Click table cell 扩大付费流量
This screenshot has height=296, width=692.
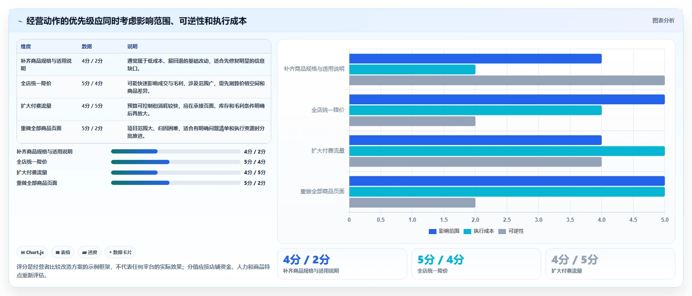36,106
